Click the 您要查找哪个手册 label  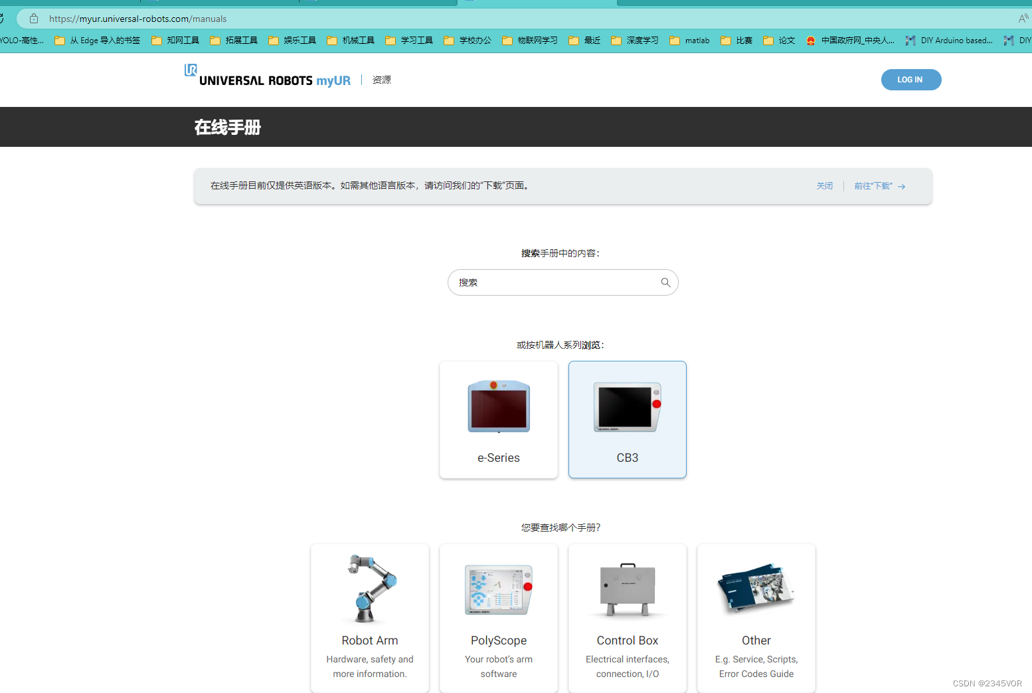coord(561,528)
